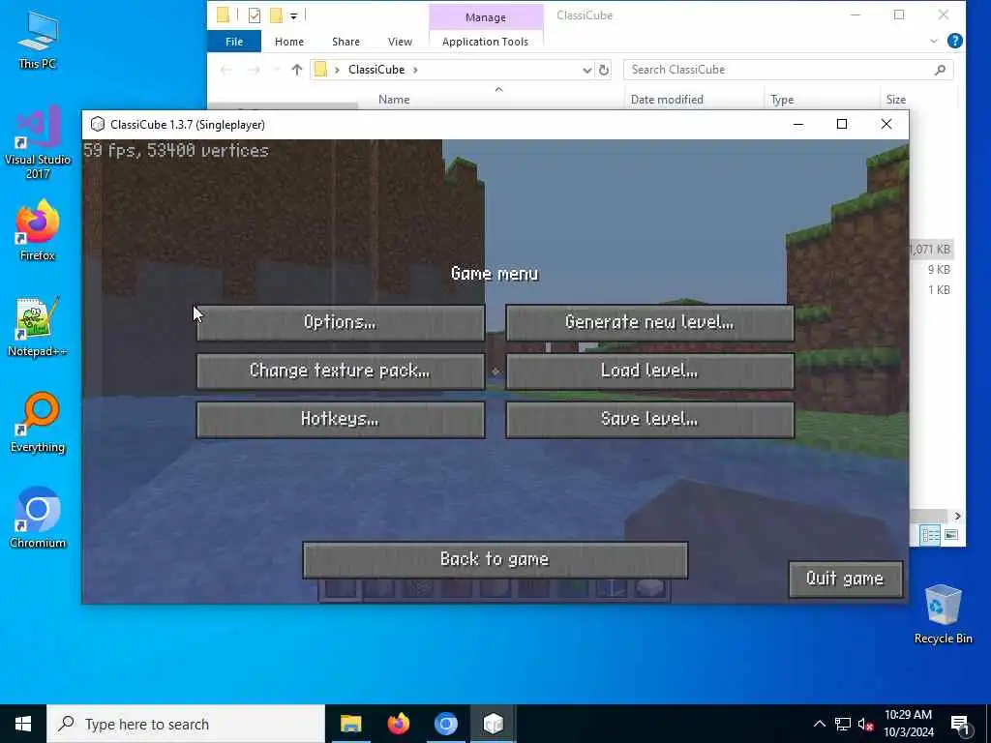Open Application Tools ribbon tab

486,41
